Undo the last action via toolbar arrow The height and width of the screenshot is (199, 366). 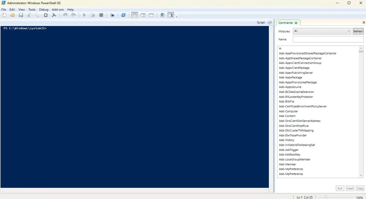(x=65, y=15)
